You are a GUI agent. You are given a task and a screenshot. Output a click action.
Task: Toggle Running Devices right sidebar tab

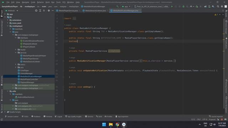coord(226,86)
